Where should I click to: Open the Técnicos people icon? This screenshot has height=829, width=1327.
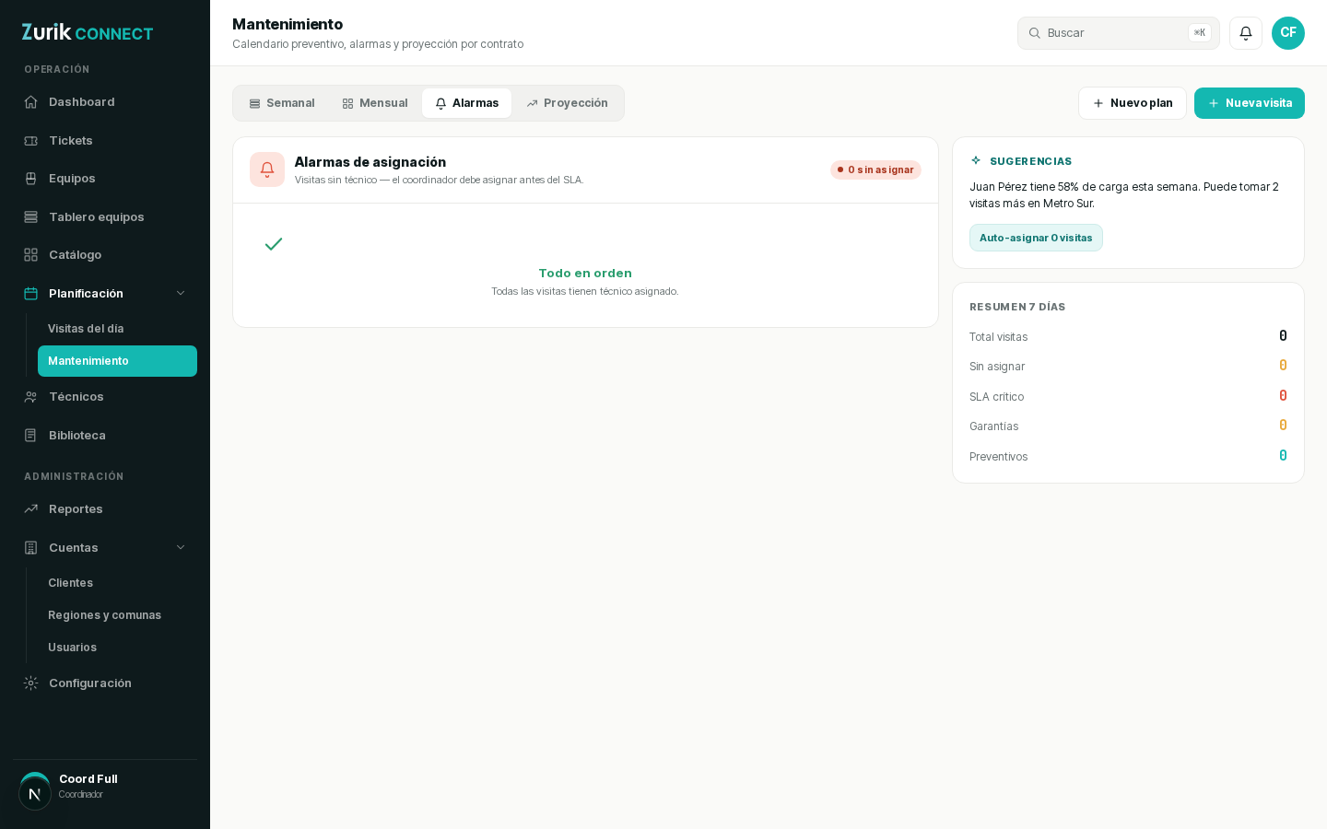tap(31, 397)
